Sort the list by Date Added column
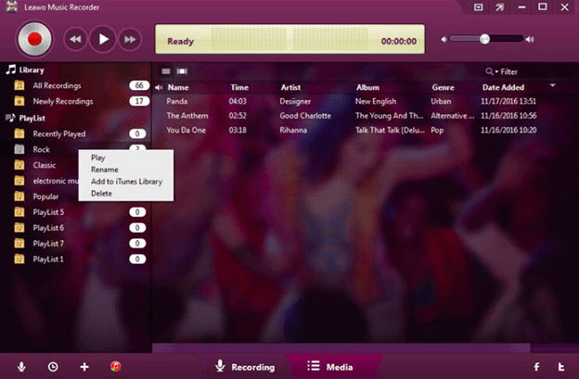Viewport: 579px width, 379px height. tap(502, 87)
